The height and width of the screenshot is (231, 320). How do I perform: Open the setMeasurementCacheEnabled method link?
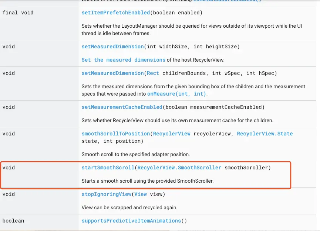[122, 107]
